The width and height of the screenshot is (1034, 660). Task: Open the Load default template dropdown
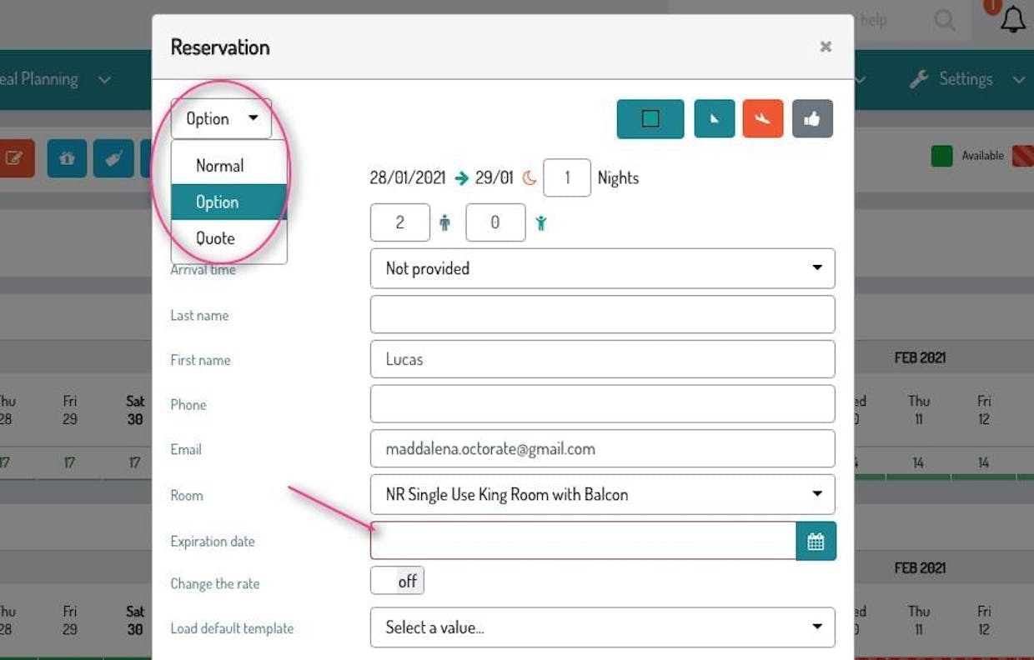[x=602, y=627]
